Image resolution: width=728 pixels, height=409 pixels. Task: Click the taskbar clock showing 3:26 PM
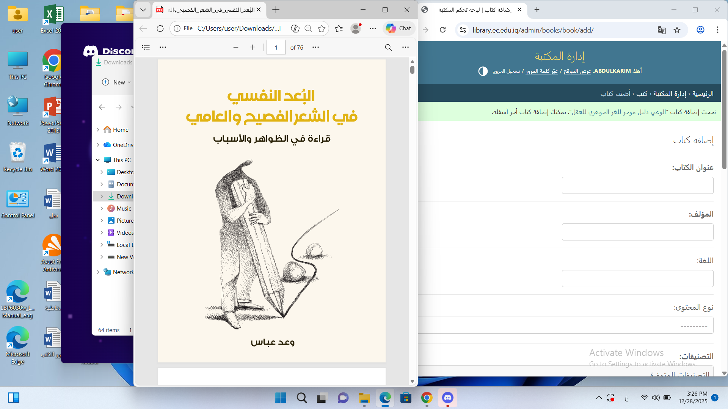tap(693, 398)
